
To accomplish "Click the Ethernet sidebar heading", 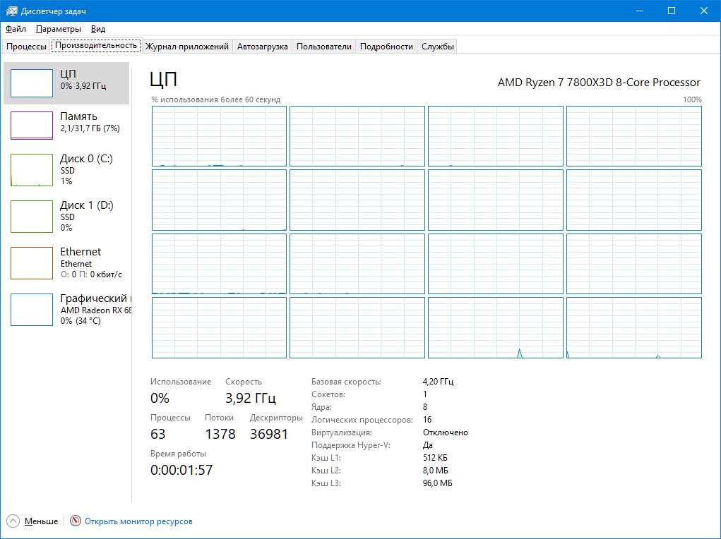I will (x=81, y=251).
